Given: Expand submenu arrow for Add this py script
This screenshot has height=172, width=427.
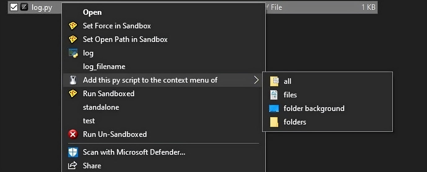Looking at the screenshot, I should 256,80.
